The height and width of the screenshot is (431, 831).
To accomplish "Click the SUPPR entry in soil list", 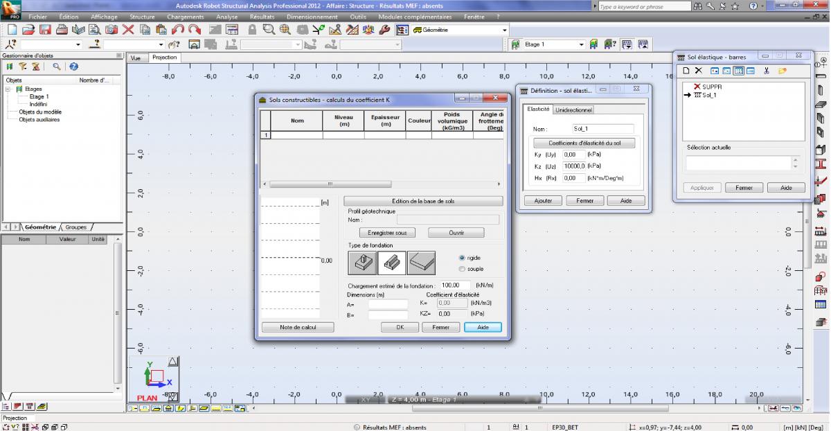I will click(x=707, y=87).
